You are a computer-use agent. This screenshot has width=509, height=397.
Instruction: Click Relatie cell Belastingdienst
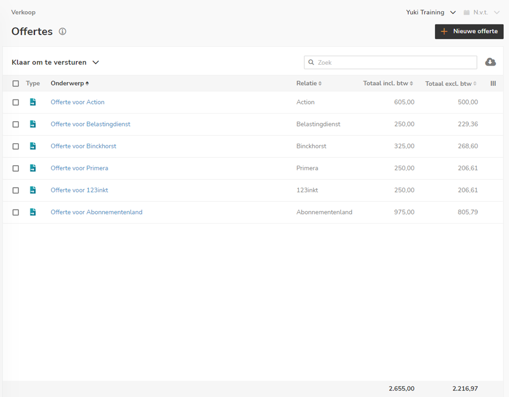318,124
